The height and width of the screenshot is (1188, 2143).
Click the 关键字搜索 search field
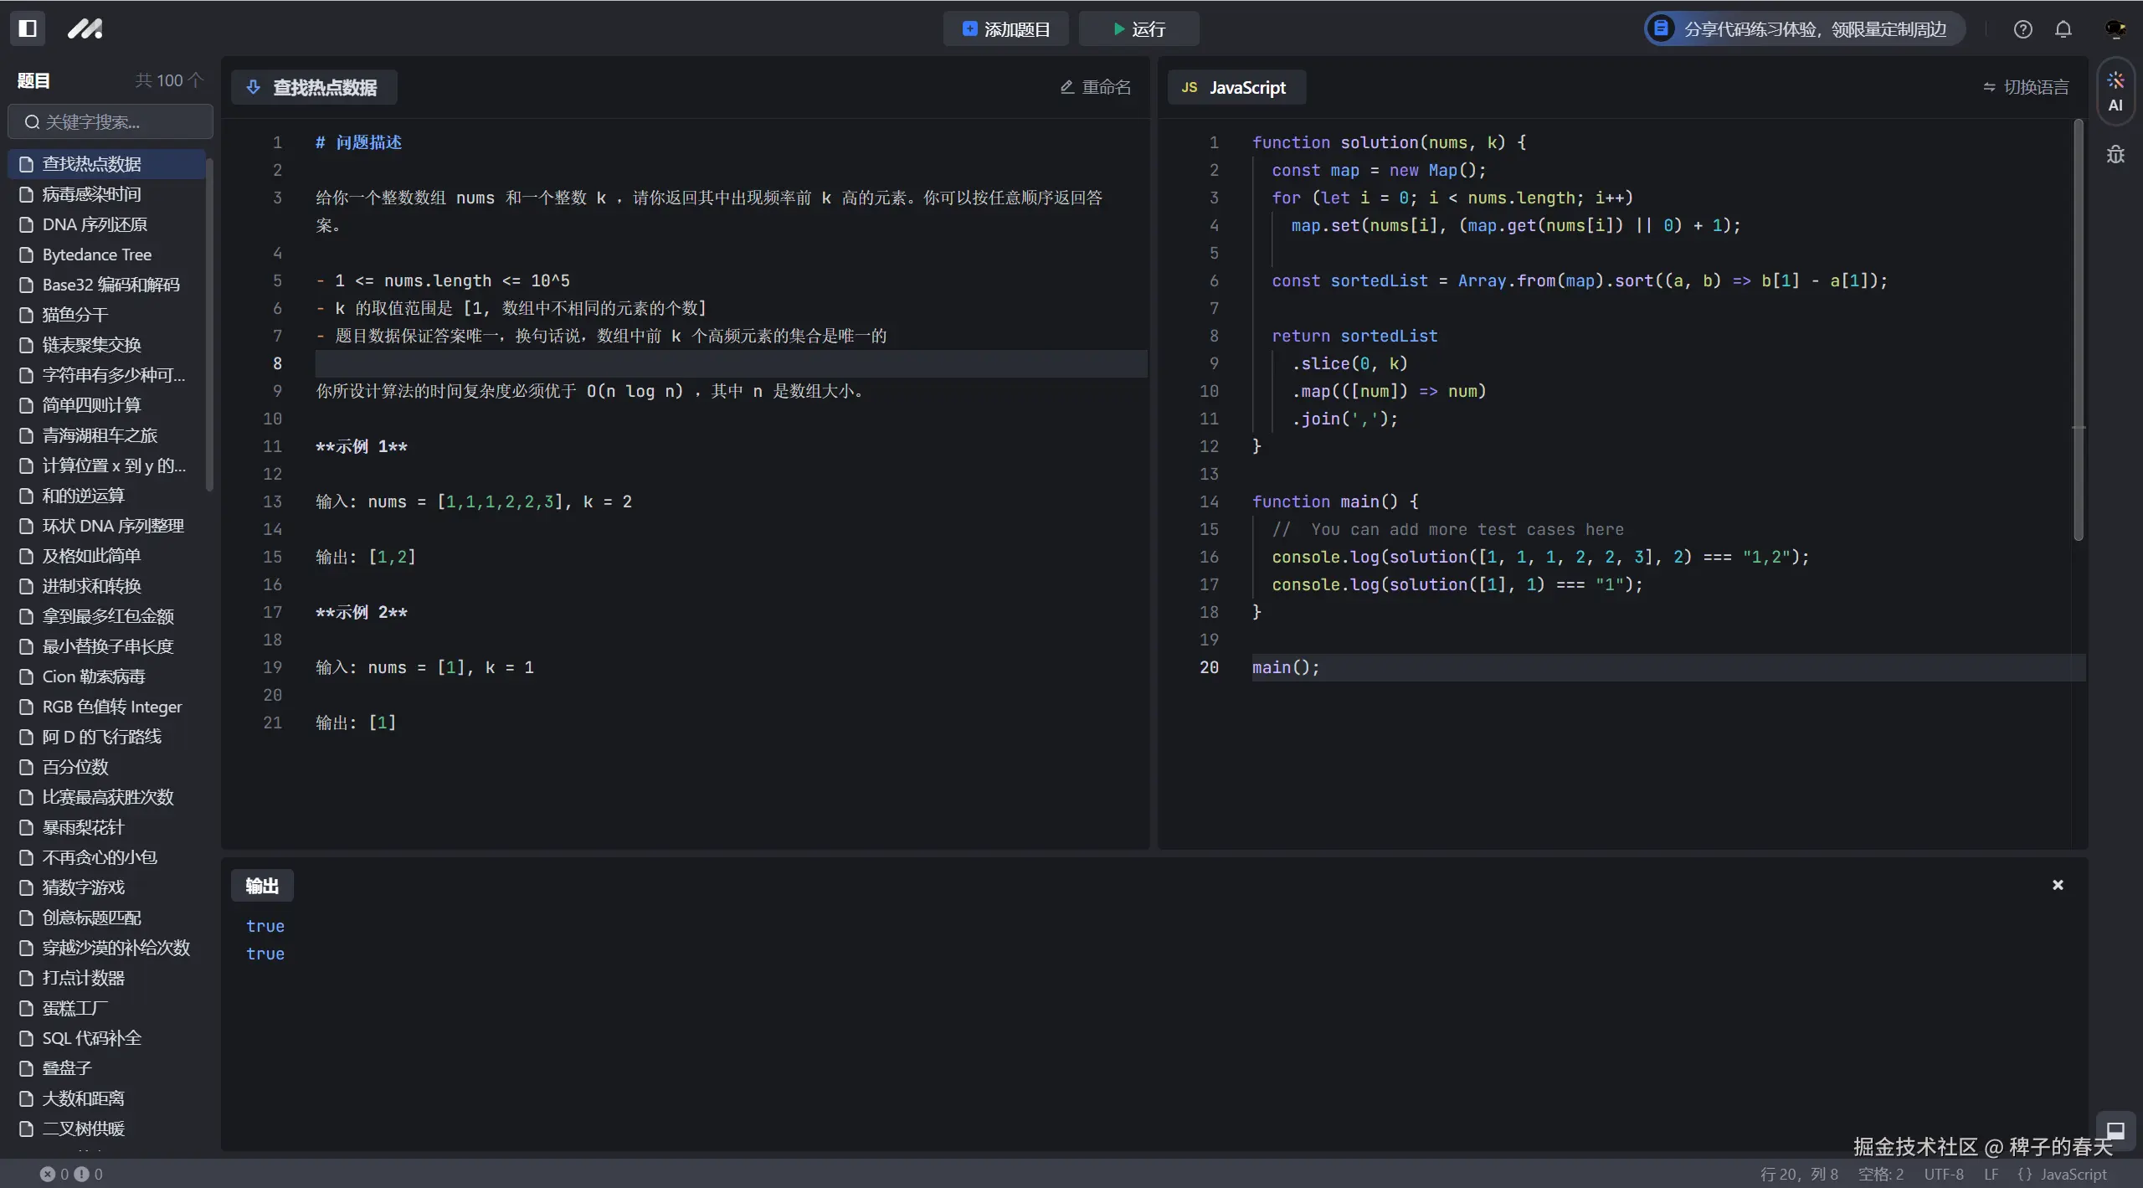pyautogui.click(x=110, y=122)
